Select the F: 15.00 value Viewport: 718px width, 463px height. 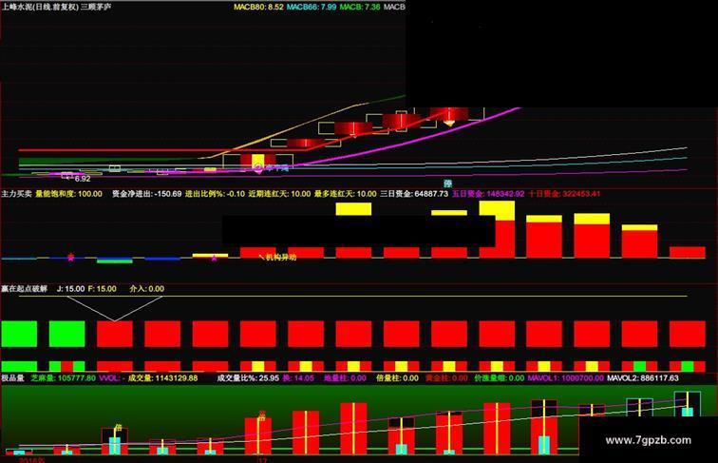[103, 289]
